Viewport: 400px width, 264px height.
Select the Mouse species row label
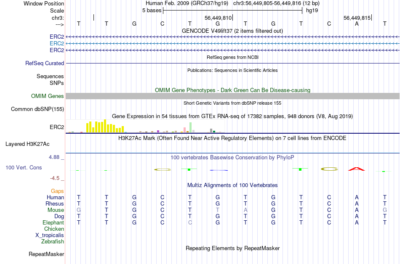click(56, 210)
